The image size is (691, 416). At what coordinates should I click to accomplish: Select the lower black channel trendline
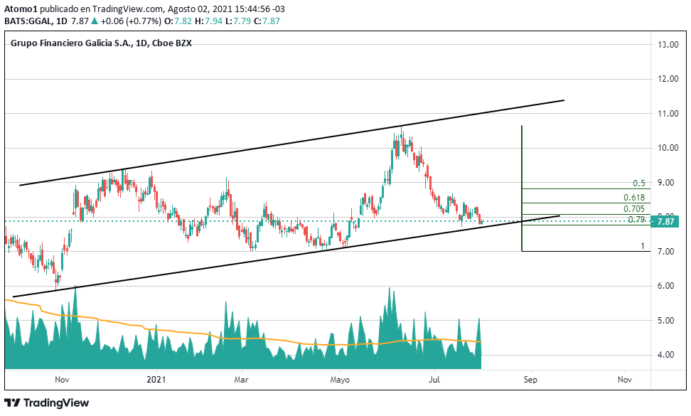pyautogui.click(x=286, y=257)
